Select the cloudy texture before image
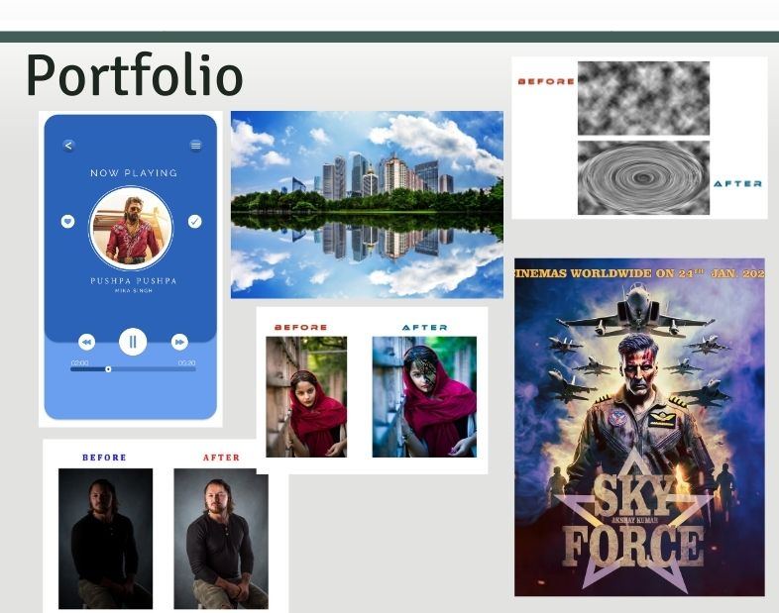The height and width of the screenshot is (613, 779). [643, 98]
